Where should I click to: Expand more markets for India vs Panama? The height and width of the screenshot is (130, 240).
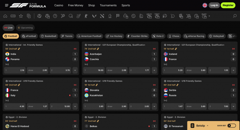[75, 70]
